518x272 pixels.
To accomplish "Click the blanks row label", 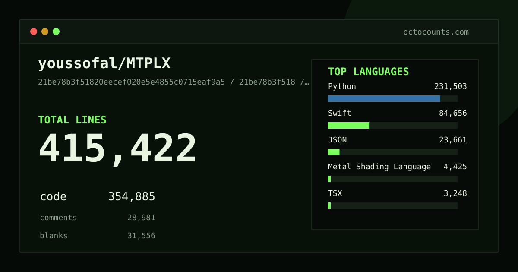I will click(x=54, y=236).
